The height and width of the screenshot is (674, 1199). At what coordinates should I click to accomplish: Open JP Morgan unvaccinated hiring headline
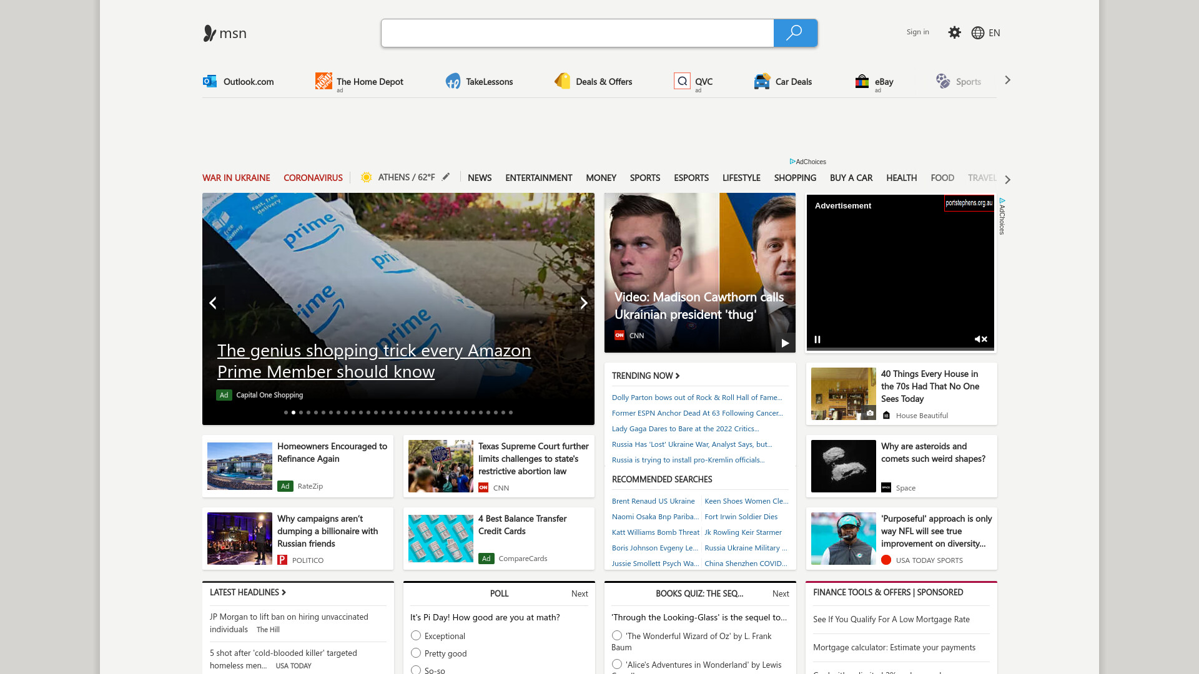[289, 623]
